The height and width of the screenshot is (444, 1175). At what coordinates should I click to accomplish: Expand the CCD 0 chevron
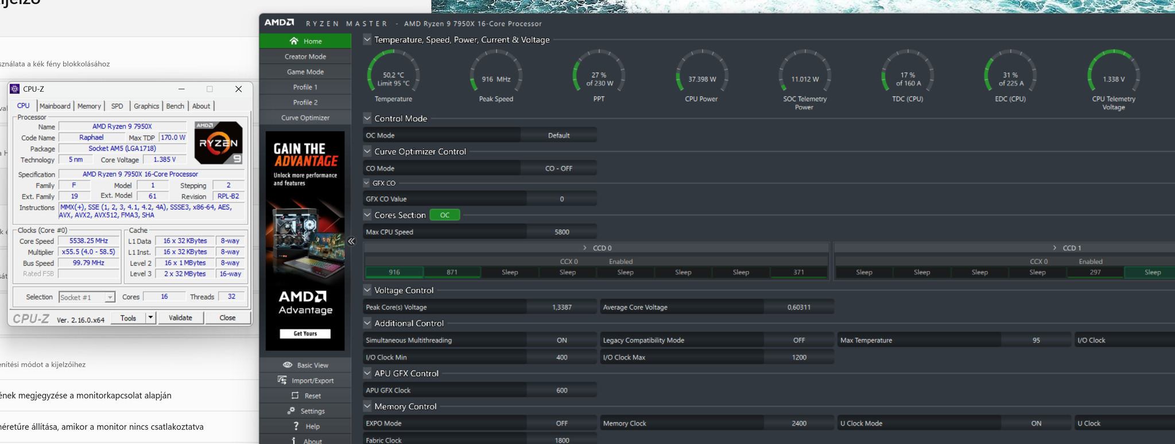point(585,248)
